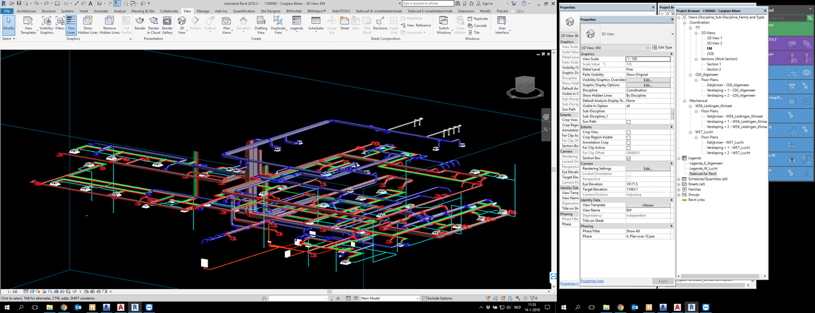Tile the open windows
Screen dimensions: 815x313
pyautogui.click(x=473, y=32)
